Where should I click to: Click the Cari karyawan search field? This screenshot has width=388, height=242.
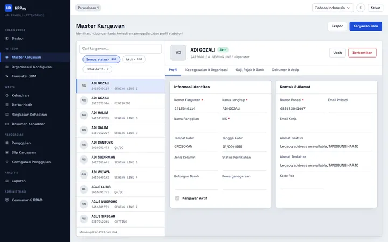120,48
